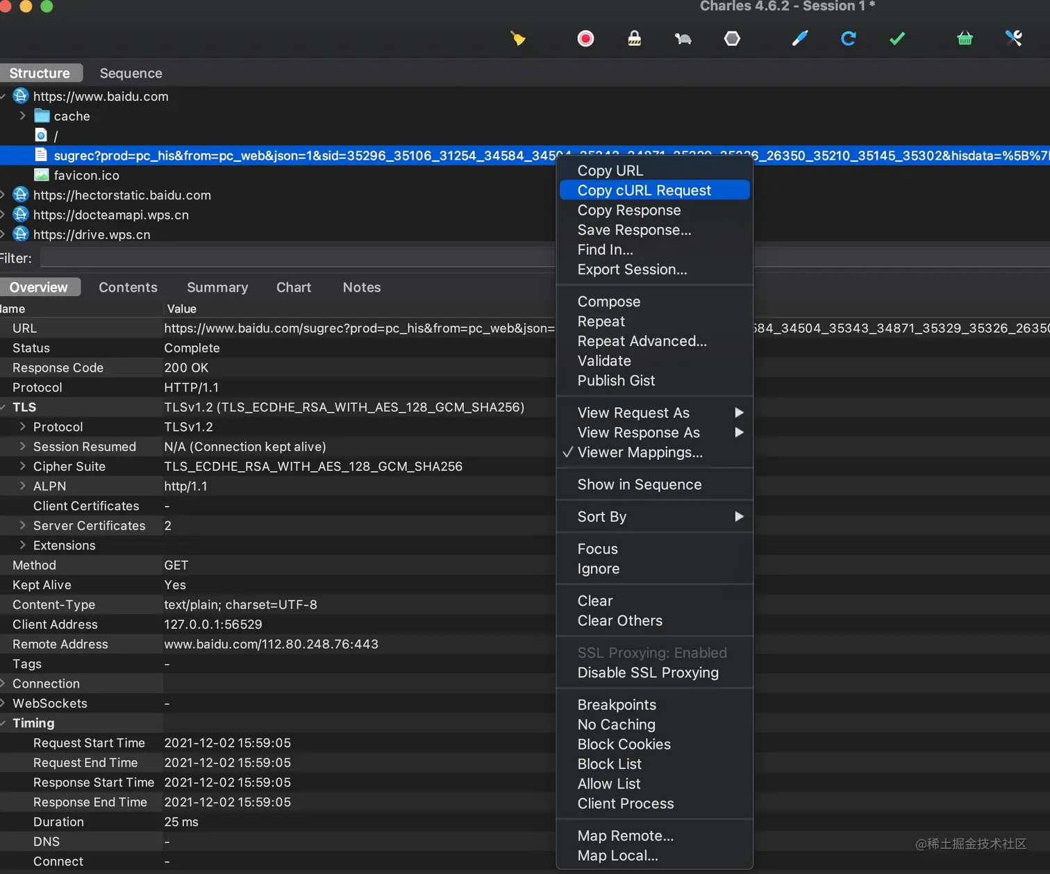Select the favicon.ico tree row

525,175
